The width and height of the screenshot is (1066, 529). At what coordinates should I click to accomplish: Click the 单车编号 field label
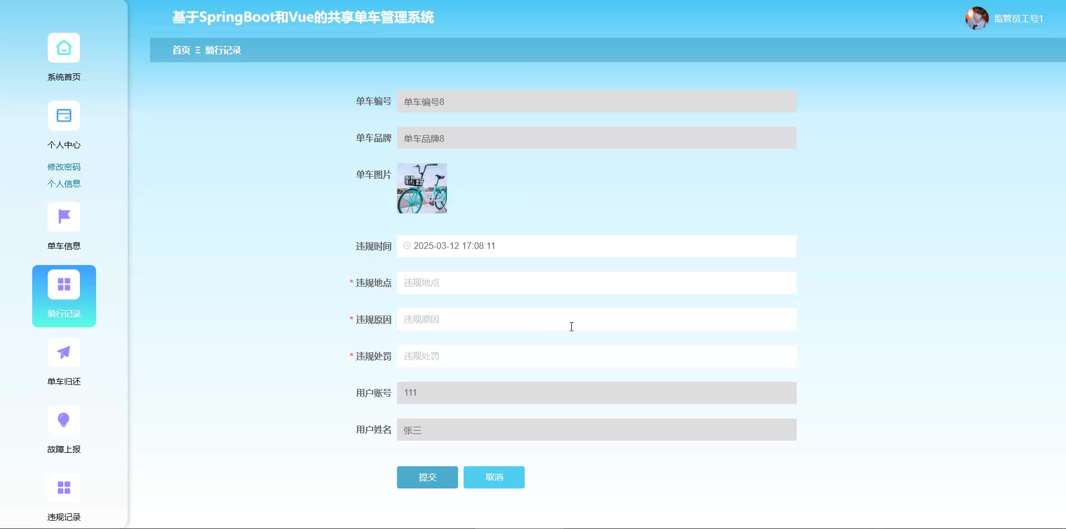pos(374,101)
